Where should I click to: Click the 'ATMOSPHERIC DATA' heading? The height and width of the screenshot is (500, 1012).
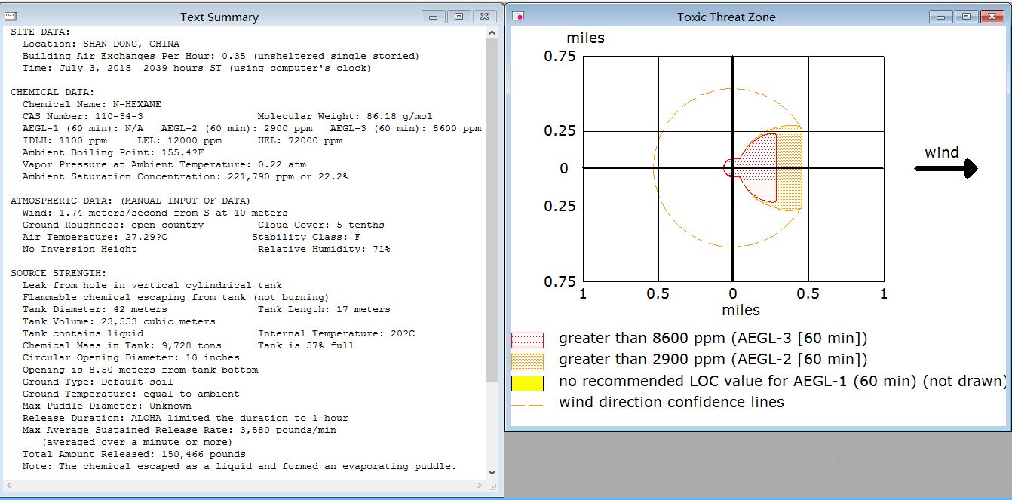[130, 201]
